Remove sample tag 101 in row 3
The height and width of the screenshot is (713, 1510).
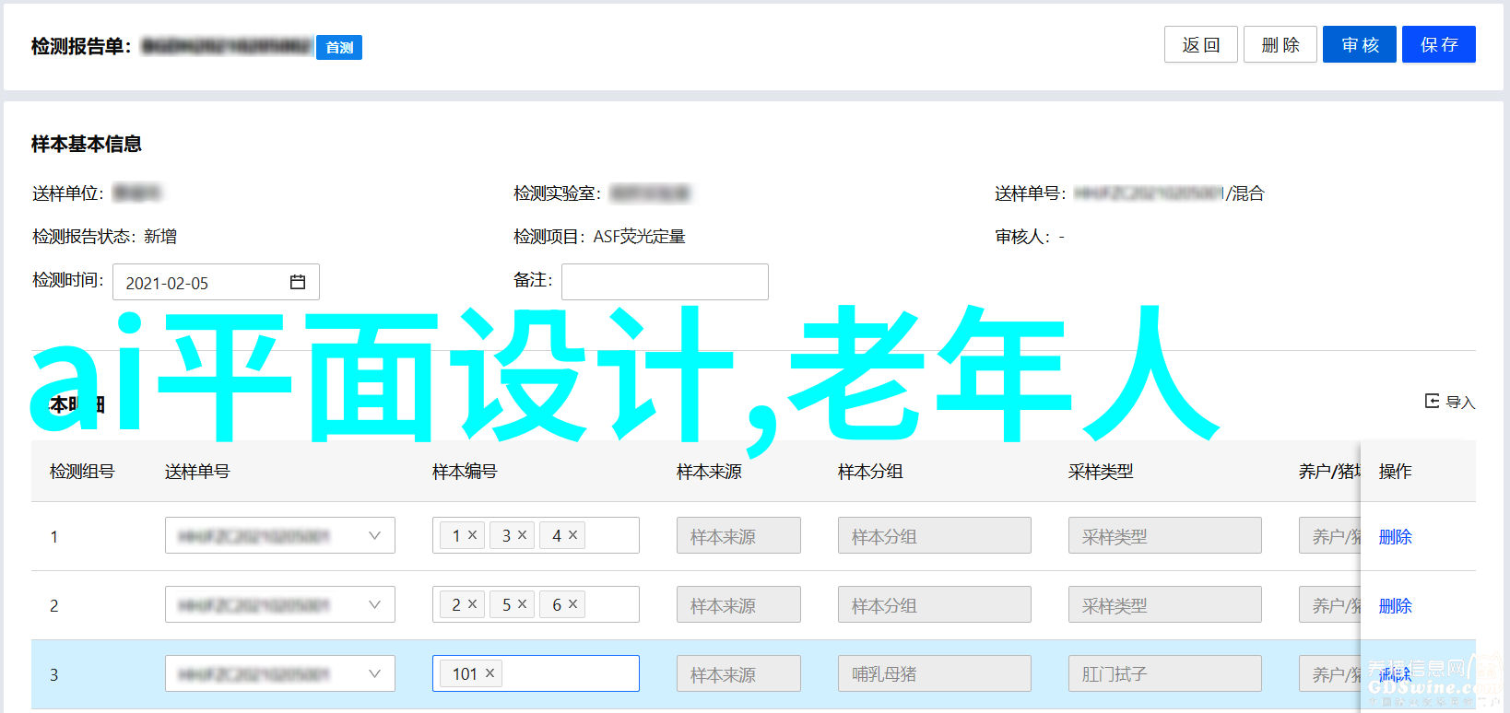pos(490,672)
